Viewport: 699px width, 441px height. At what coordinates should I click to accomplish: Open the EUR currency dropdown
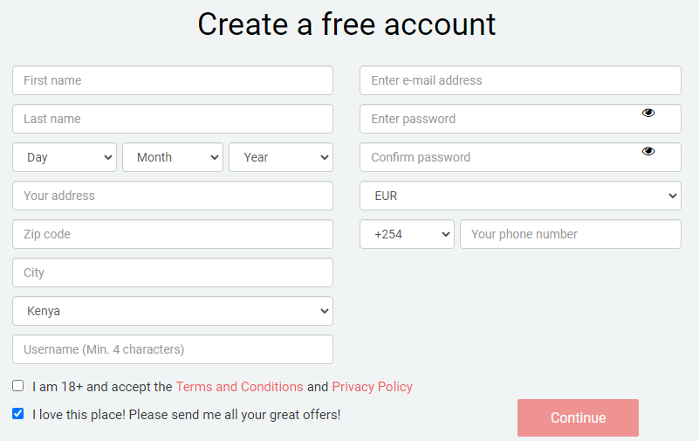coord(520,196)
